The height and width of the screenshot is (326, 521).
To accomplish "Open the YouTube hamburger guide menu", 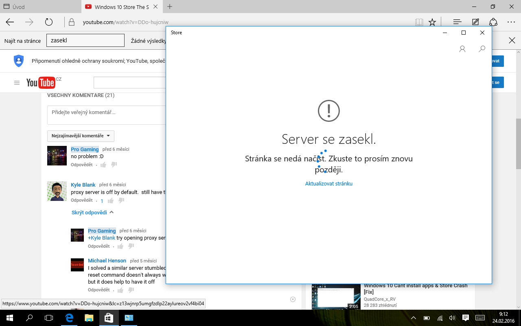I will [x=17, y=83].
